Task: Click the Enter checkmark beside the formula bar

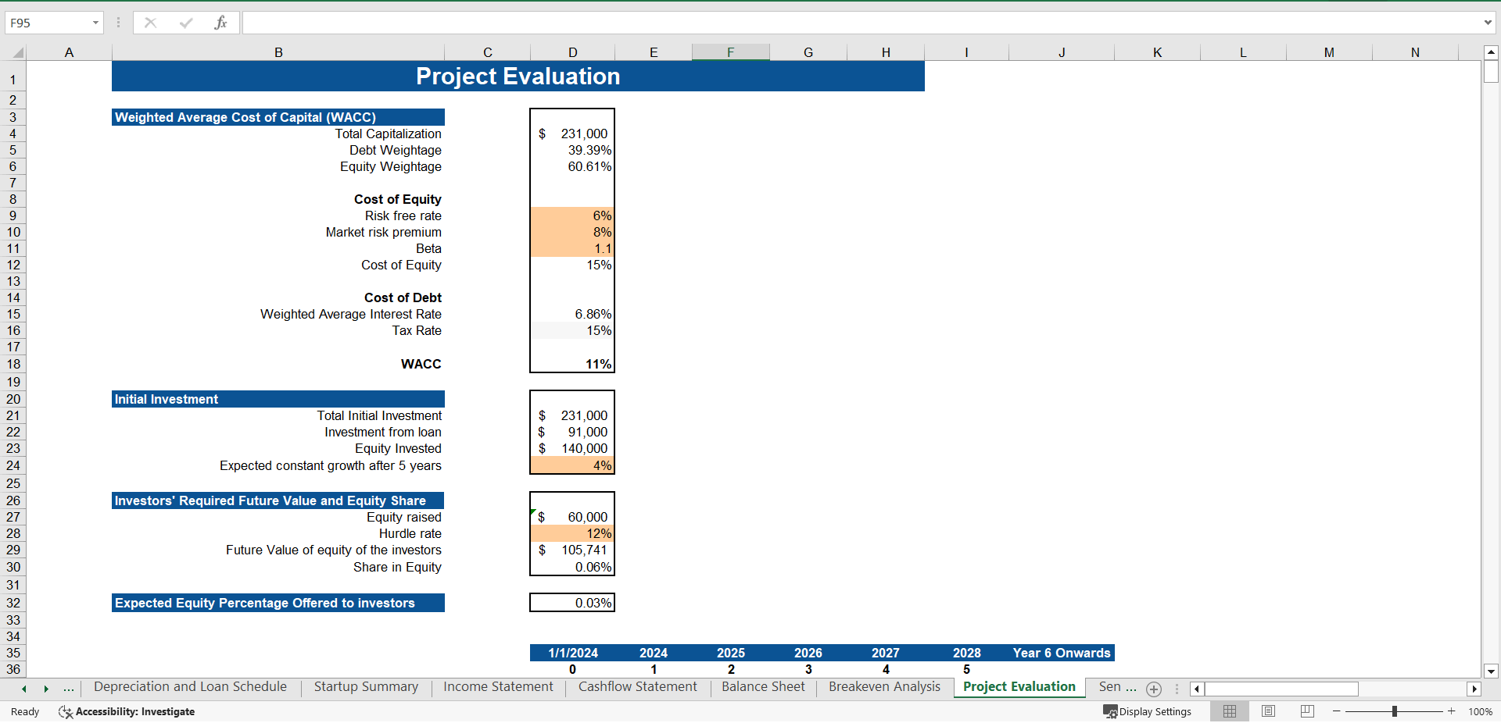Action: [185, 22]
